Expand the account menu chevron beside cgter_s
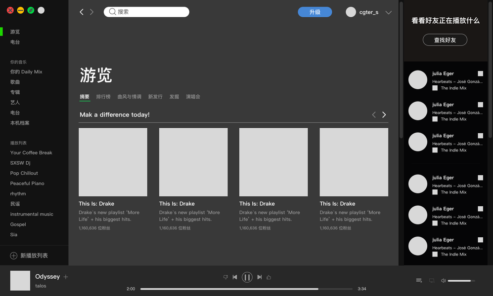The image size is (493, 296). [388, 12]
